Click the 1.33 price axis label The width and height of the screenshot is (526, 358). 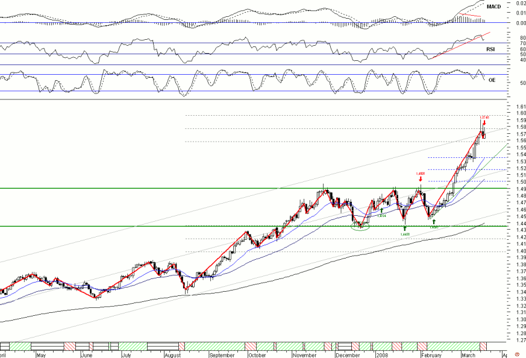pos(521,298)
